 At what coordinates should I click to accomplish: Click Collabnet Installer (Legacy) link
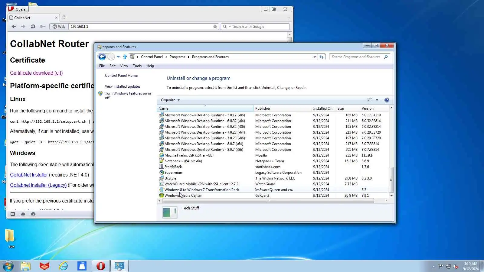[x=38, y=185]
